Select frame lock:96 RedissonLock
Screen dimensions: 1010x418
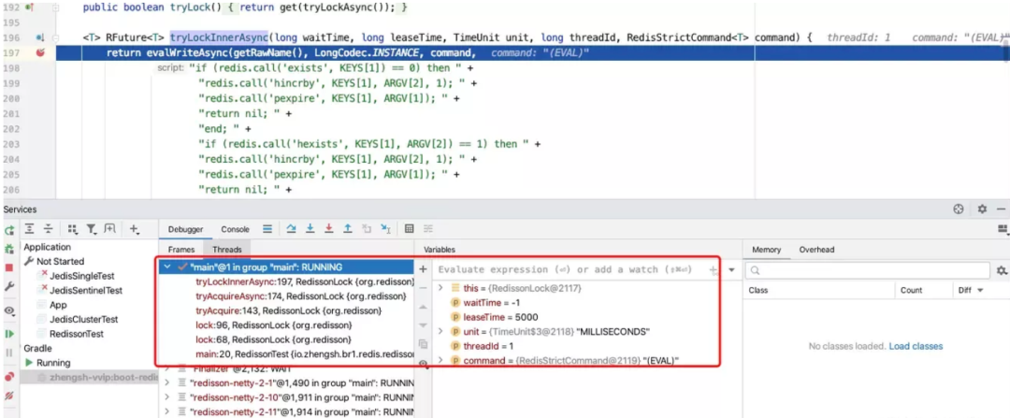pyautogui.click(x=274, y=325)
